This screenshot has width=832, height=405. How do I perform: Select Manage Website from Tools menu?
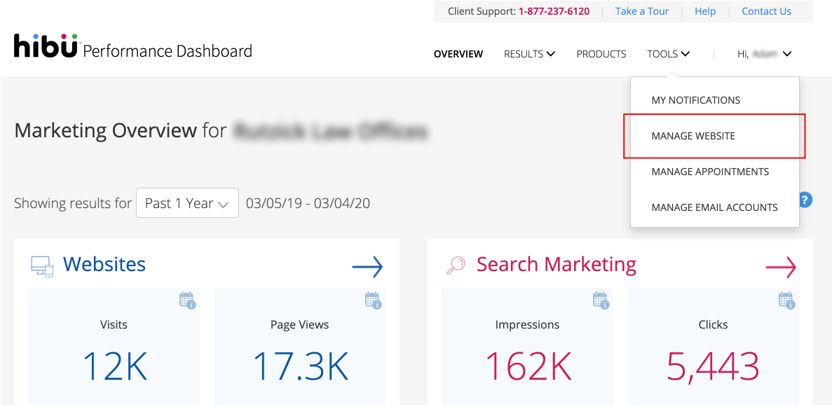(x=693, y=136)
